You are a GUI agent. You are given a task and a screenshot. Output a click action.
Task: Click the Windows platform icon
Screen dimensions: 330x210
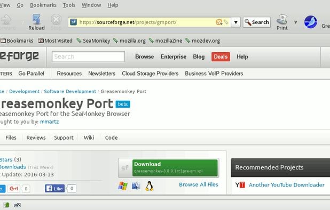(x=123, y=186)
